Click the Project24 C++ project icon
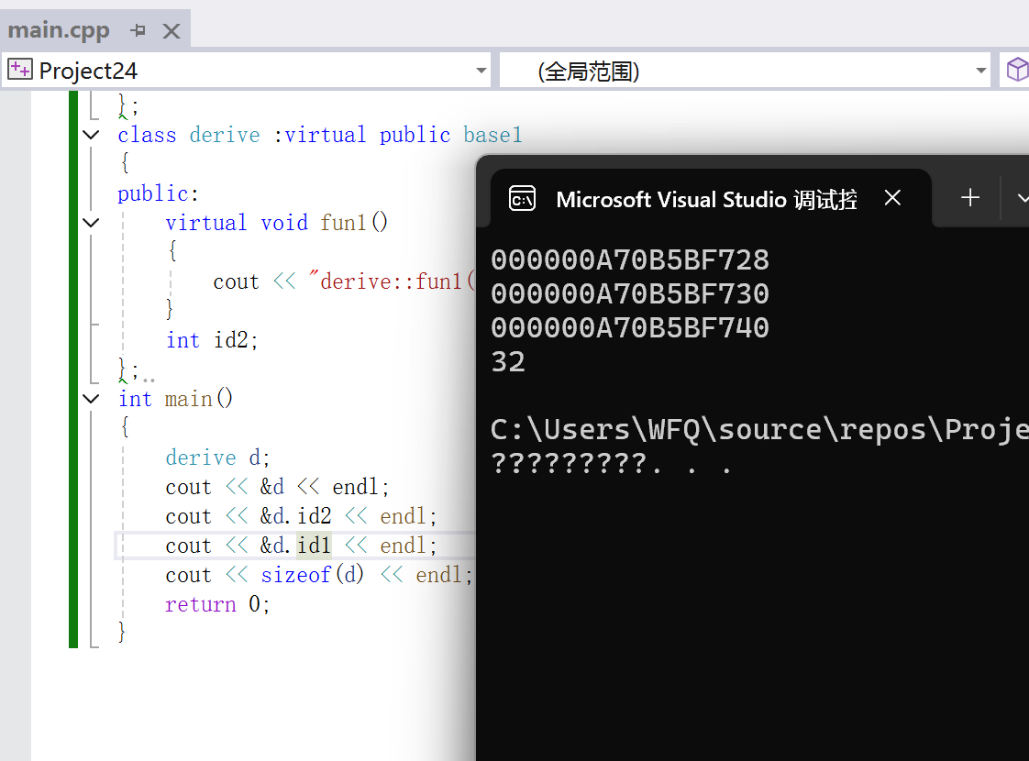 tap(19, 69)
